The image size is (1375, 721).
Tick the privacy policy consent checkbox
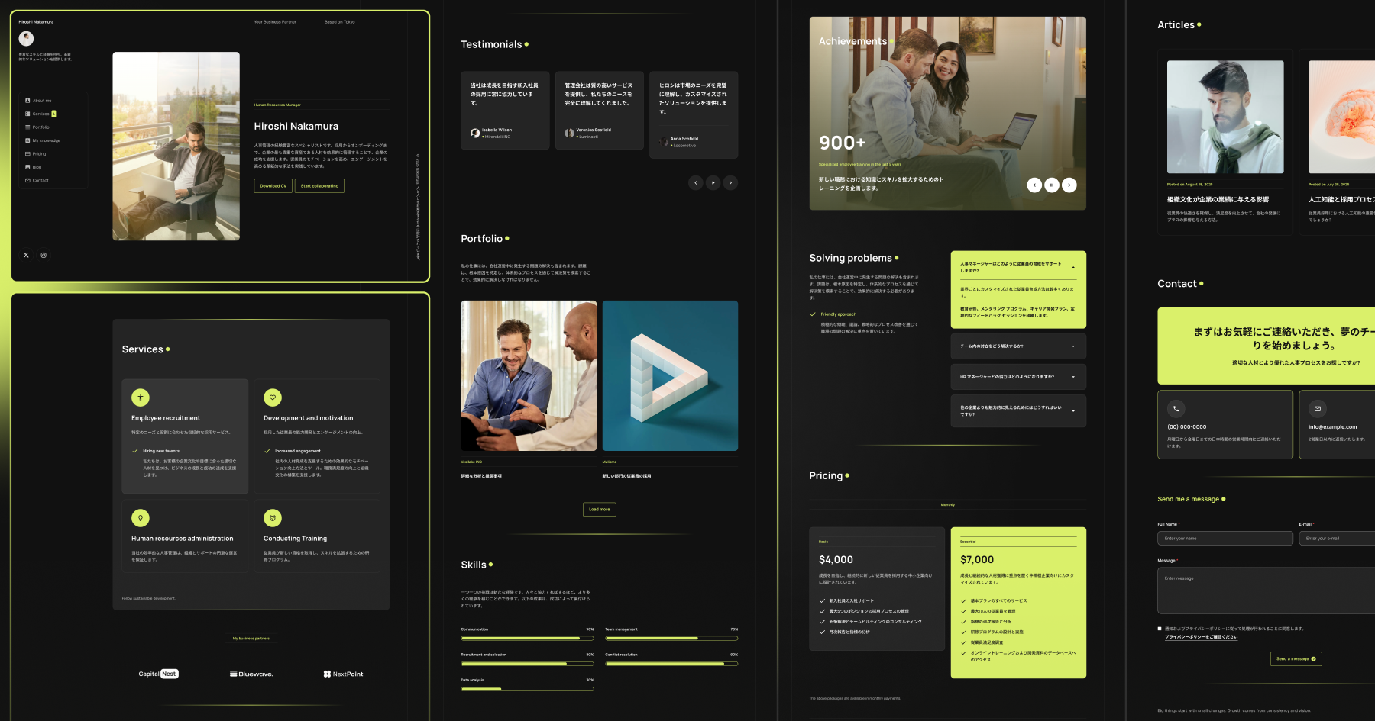tap(1160, 629)
